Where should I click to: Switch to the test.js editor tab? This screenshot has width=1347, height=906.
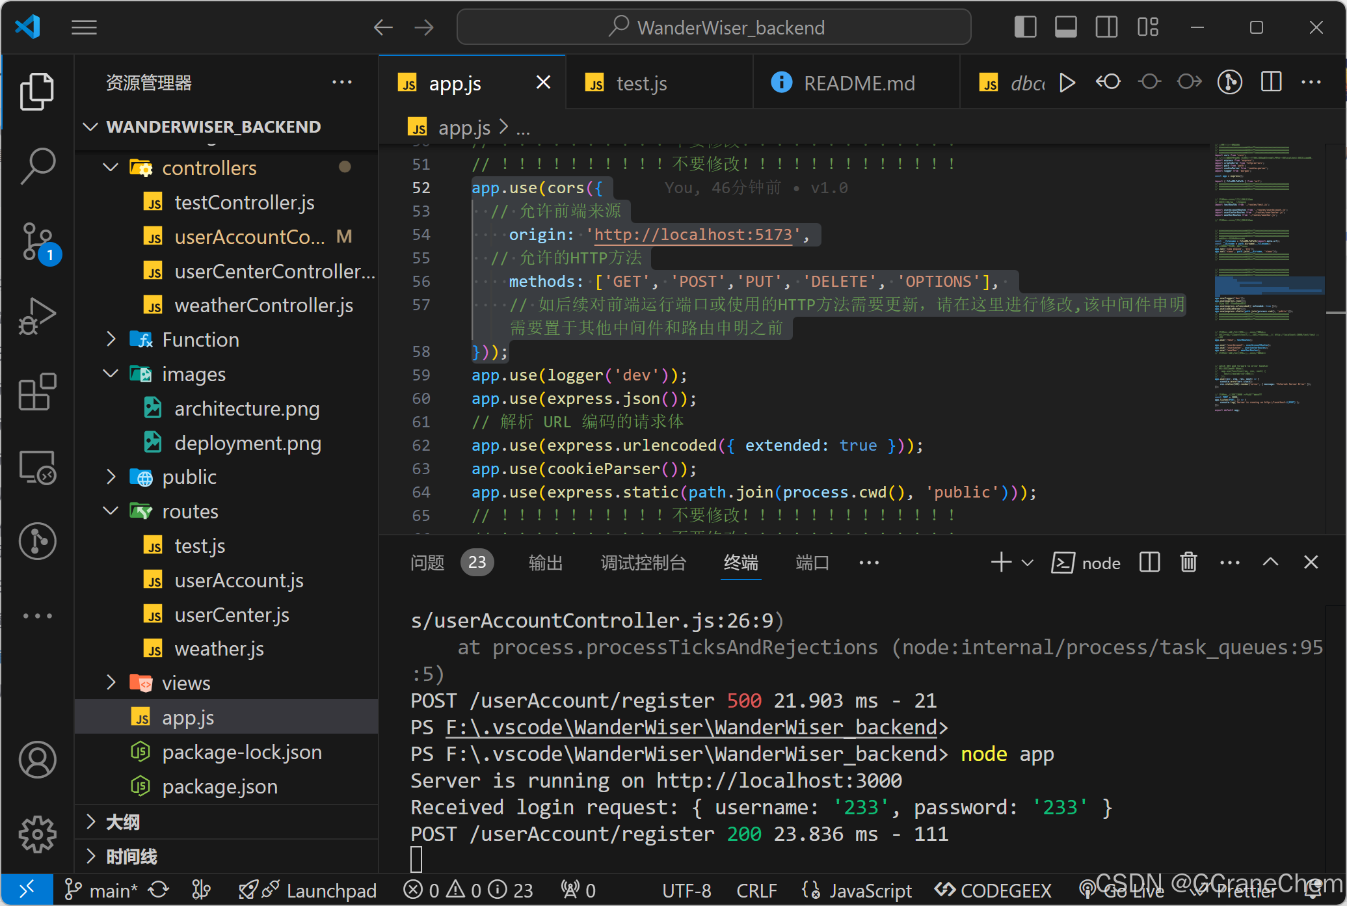pos(641,83)
